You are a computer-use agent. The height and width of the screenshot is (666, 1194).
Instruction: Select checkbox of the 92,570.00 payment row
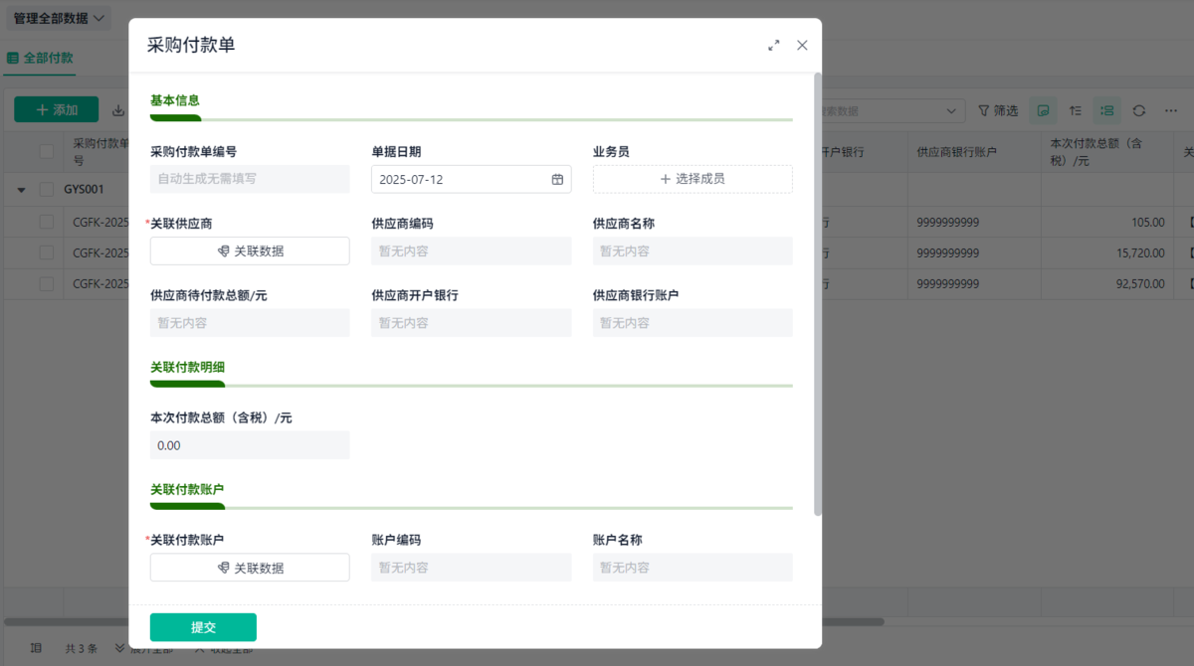47,283
